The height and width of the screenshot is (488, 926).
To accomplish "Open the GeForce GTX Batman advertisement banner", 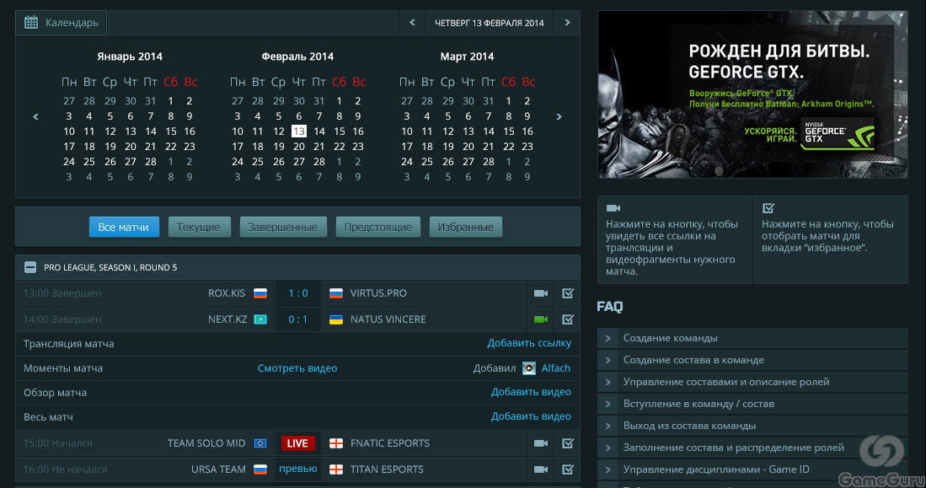I will pos(752,94).
